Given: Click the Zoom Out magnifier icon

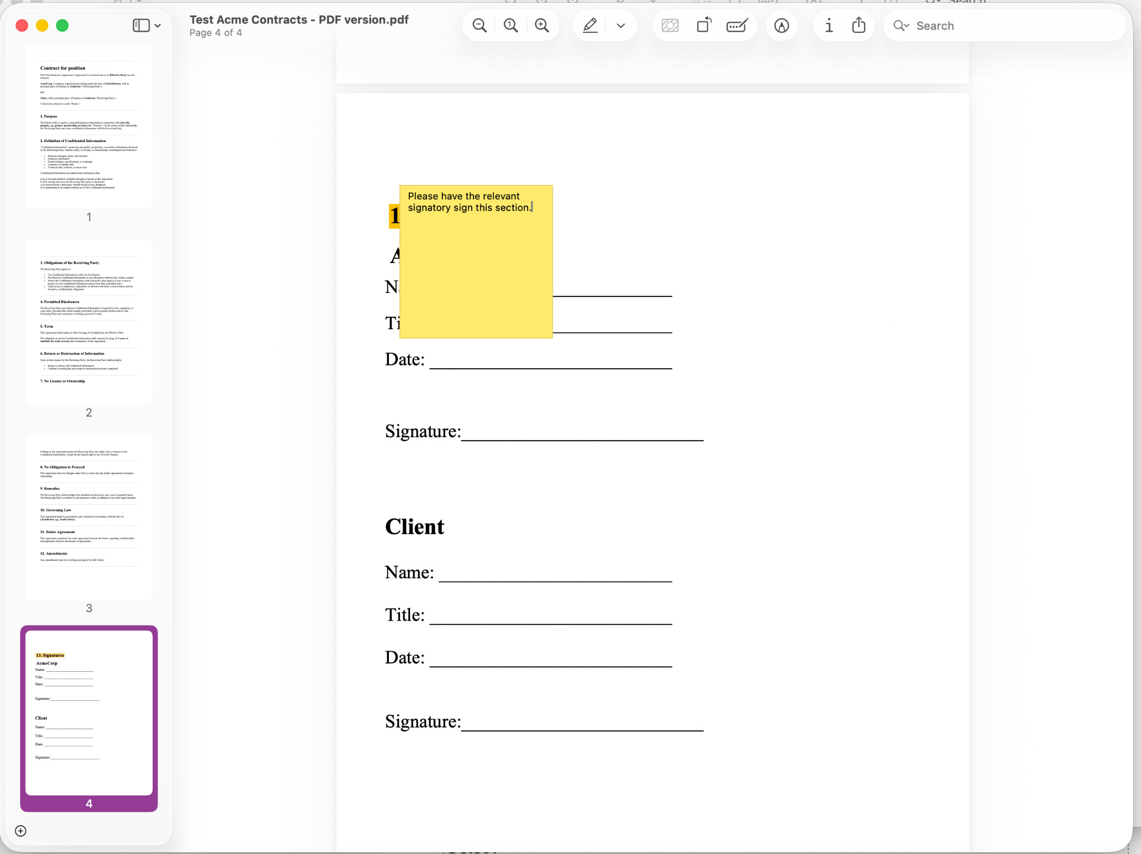Looking at the screenshot, I should click(x=479, y=26).
